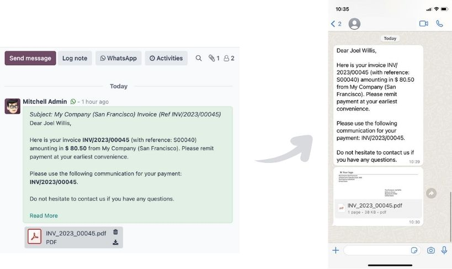Open the sticker picker icon in message field
Image resolution: width=452 pixels, height=269 pixels.
click(414, 250)
